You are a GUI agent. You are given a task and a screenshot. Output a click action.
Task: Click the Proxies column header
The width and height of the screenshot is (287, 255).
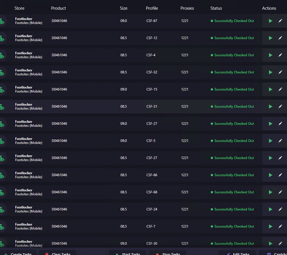click(x=187, y=8)
